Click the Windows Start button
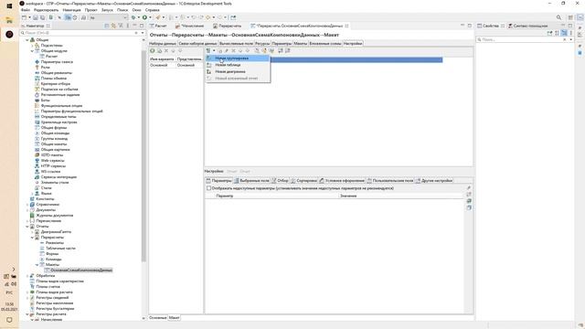This screenshot has width=585, height=329. (9, 6)
